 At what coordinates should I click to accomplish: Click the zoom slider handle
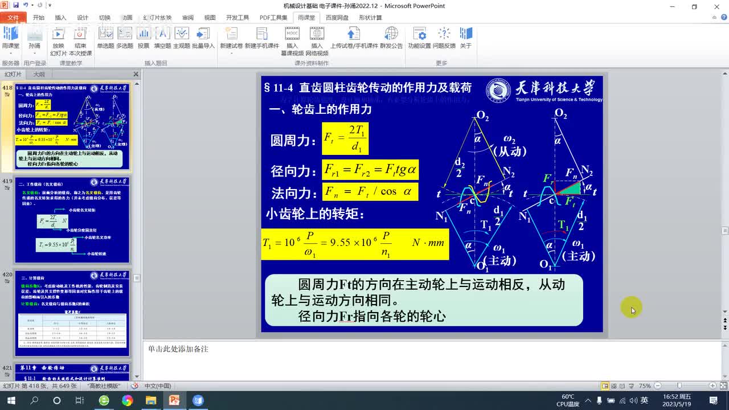coord(679,386)
